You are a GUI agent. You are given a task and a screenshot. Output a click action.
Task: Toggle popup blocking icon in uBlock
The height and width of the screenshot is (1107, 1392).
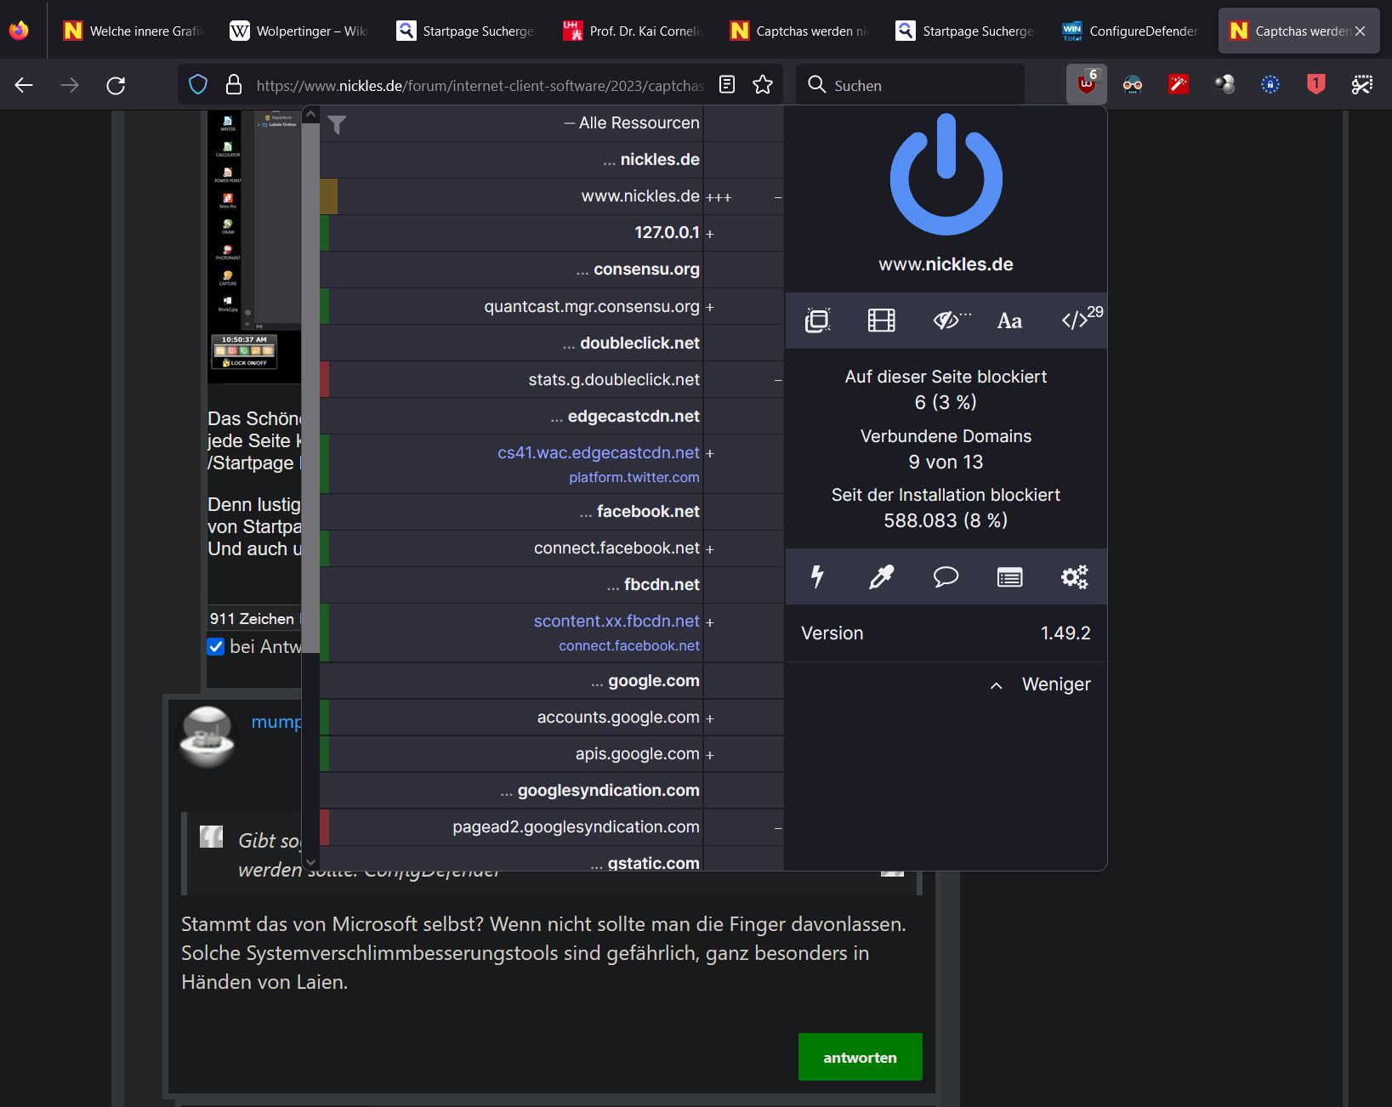[817, 321]
